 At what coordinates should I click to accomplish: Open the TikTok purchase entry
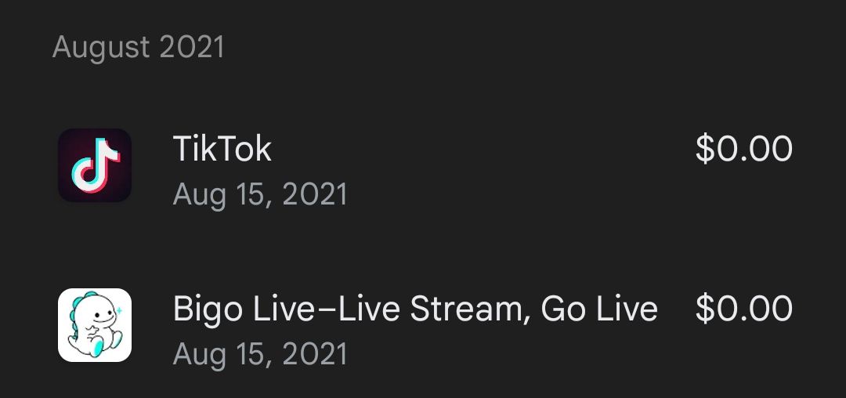tap(423, 168)
